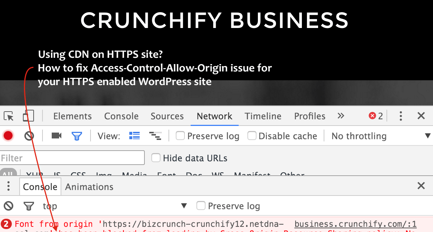Toggle the device toolbar icon

pyautogui.click(x=28, y=116)
